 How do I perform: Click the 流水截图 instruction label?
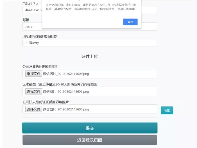tap(60, 84)
